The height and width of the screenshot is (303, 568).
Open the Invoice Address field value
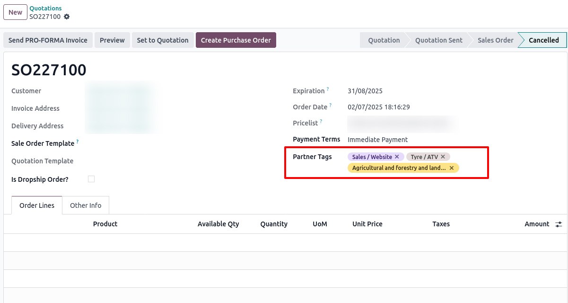(x=120, y=108)
